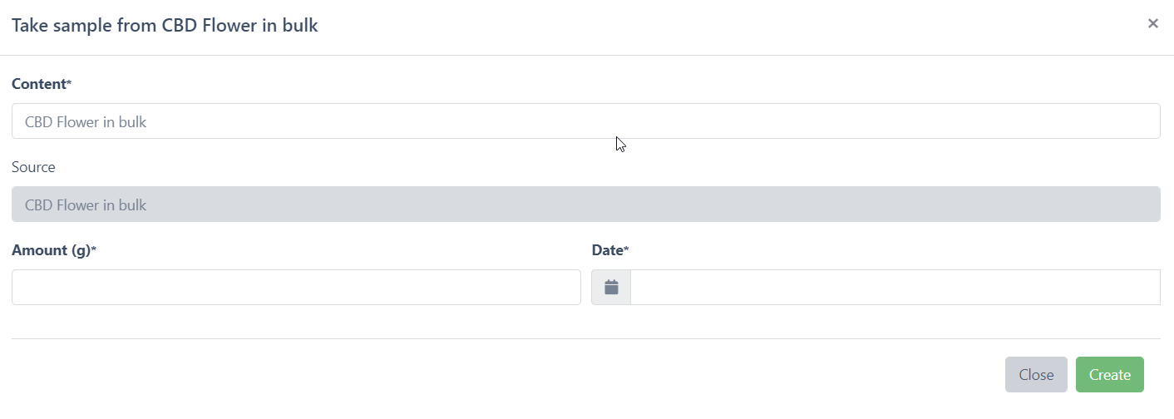Click the greyed-out Source field
The height and width of the screenshot is (419, 1174).
coord(585,205)
